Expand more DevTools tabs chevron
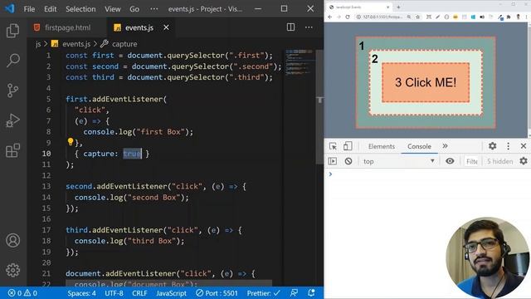 point(445,146)
